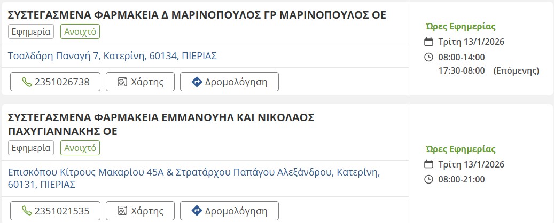
Task: Click calendar icon in Marinopoulos duty hours
Action: (x=428, y=42)
